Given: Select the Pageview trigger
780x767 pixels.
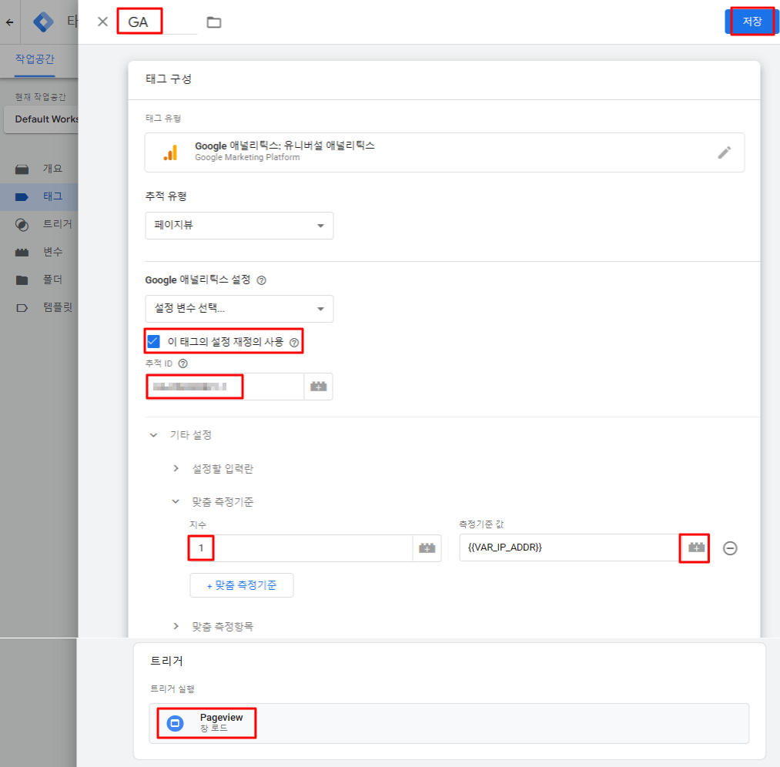Looking at the screenshot, I should [207, 722].
